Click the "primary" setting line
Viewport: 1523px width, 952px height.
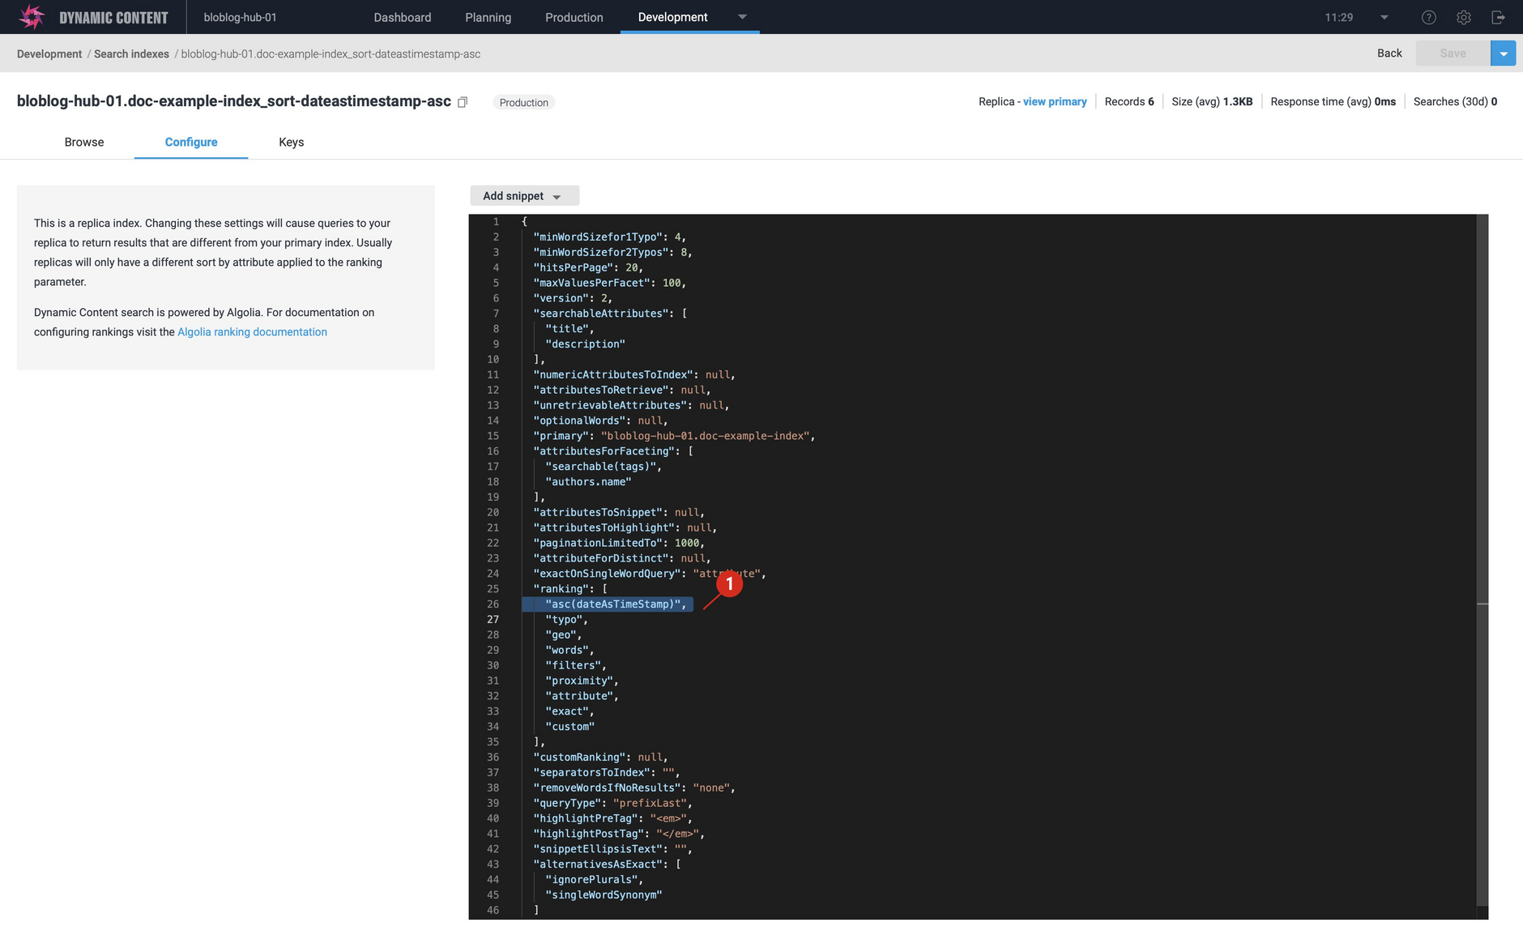[674, 436]
